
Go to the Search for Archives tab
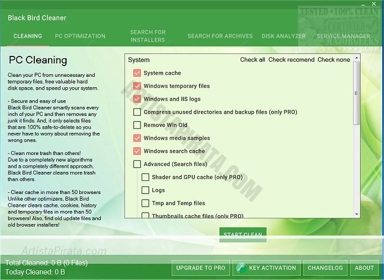pyautogui.click(x=220, y=36)
